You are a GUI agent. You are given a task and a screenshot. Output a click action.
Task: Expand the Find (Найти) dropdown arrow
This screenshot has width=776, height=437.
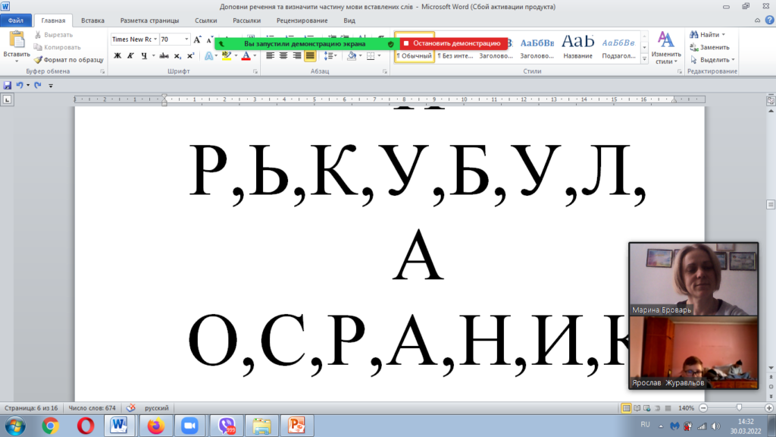coord(724,35)
